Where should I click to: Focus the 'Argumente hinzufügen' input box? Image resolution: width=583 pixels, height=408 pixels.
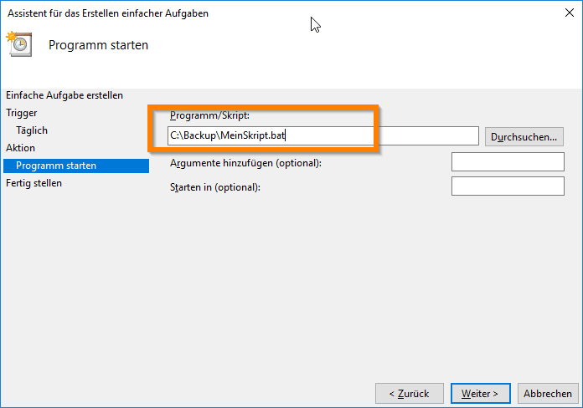pyautogui.click(x=508, y=162)
